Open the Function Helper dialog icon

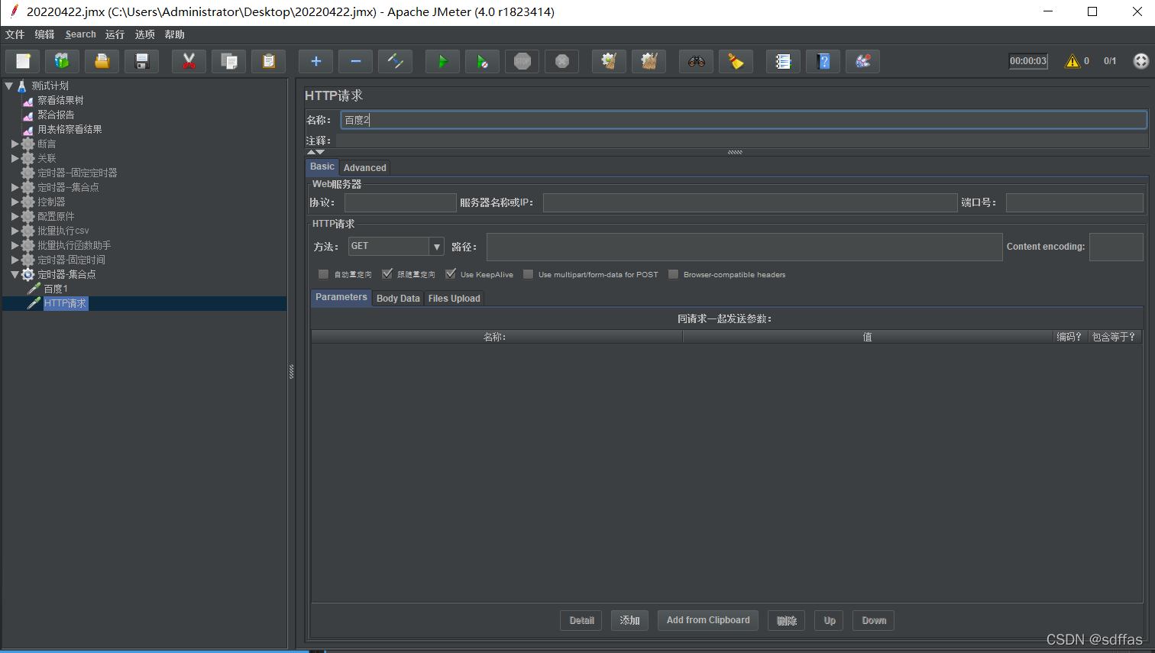click(783, 61)
